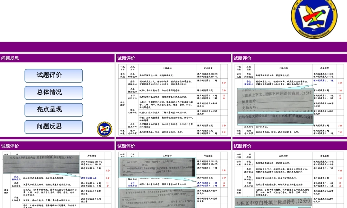
Task: Click blue highlighted text 养成概括能力
Action: (17, 178)
